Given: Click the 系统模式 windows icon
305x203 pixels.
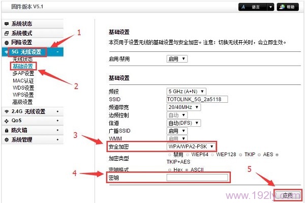Looking at the screenshot, I should 7,33.
